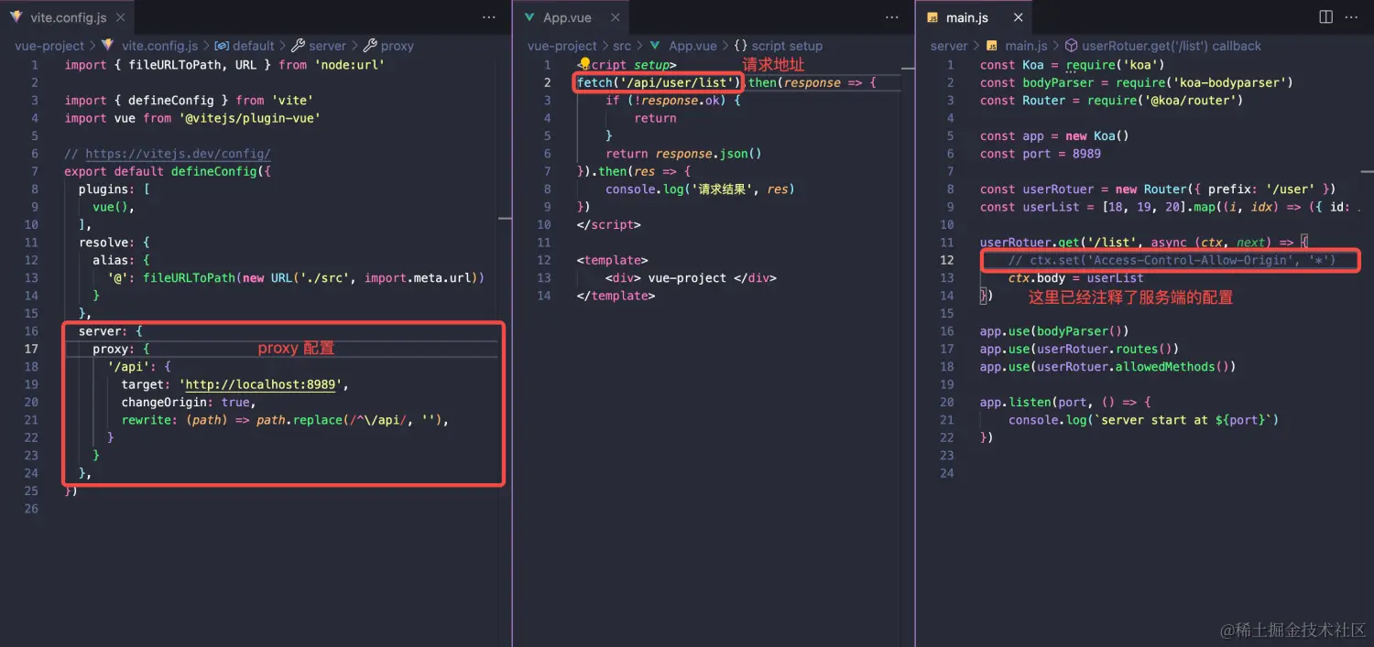Click the lightbulb code action icon in App.vue
1374x647 pixels.
coord(585,64)
